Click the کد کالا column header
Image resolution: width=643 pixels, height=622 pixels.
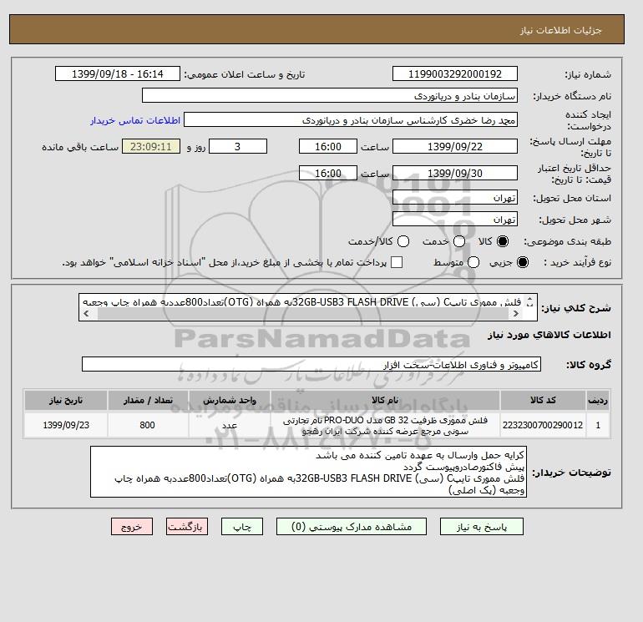(543, 400)
